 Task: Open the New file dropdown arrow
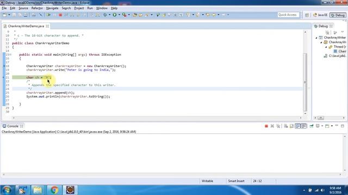point(9,15)
